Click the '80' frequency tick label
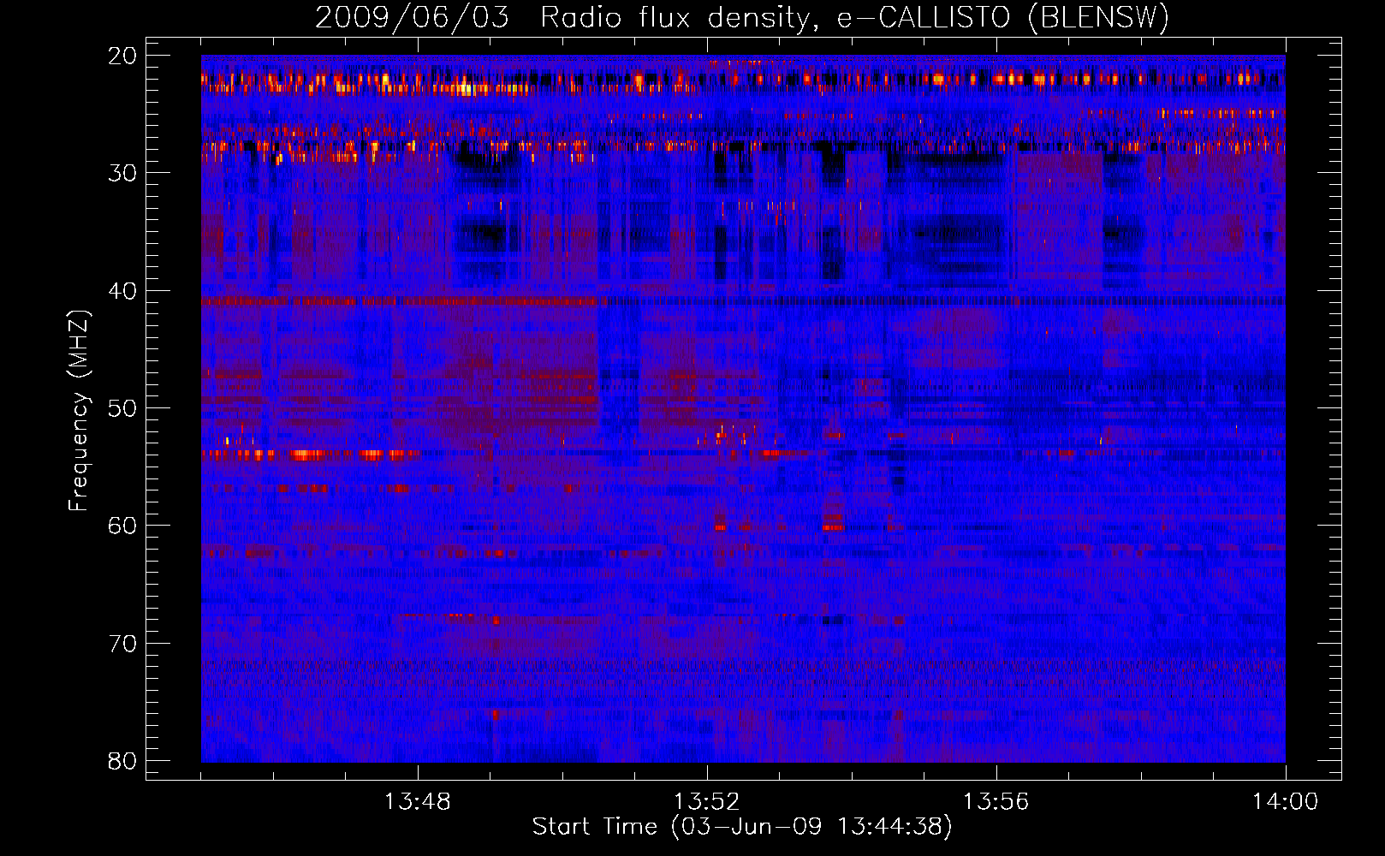1385x856 pixels. [122, 761]
